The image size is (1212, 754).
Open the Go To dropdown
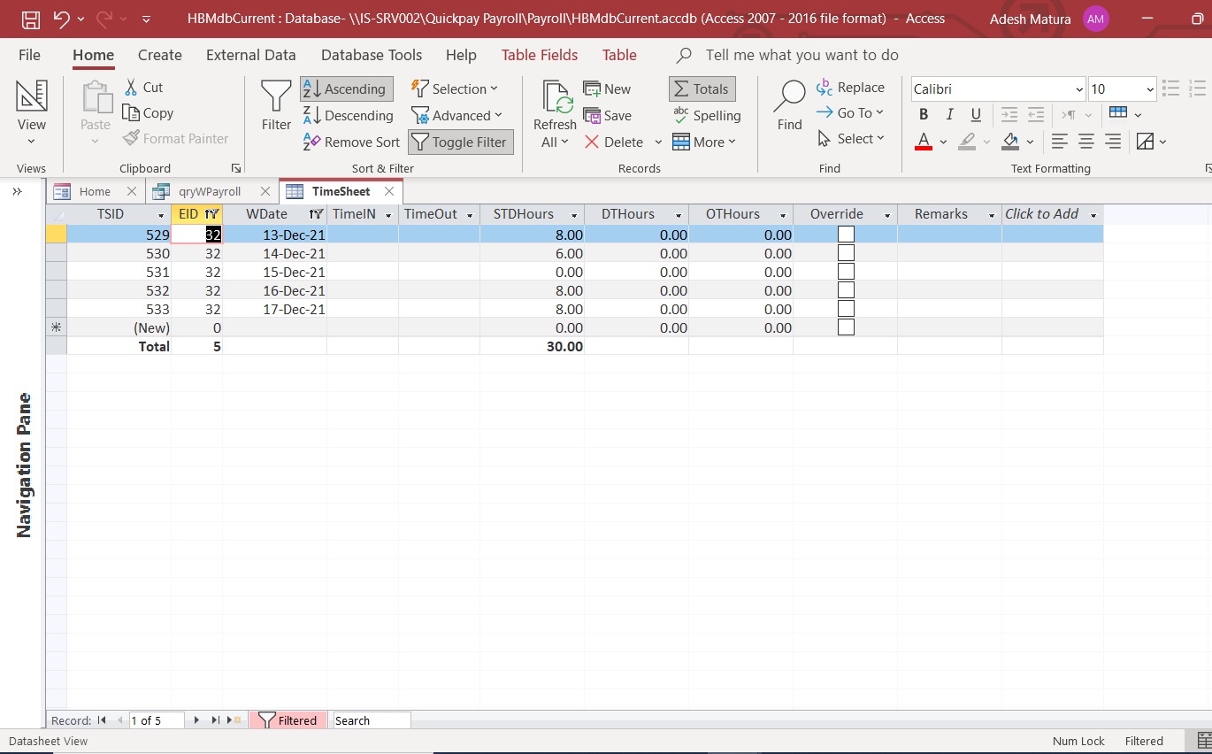pos(850,112)
